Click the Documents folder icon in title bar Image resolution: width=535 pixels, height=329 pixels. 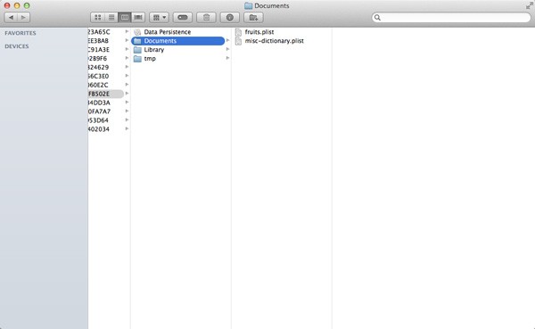[249, 6]
